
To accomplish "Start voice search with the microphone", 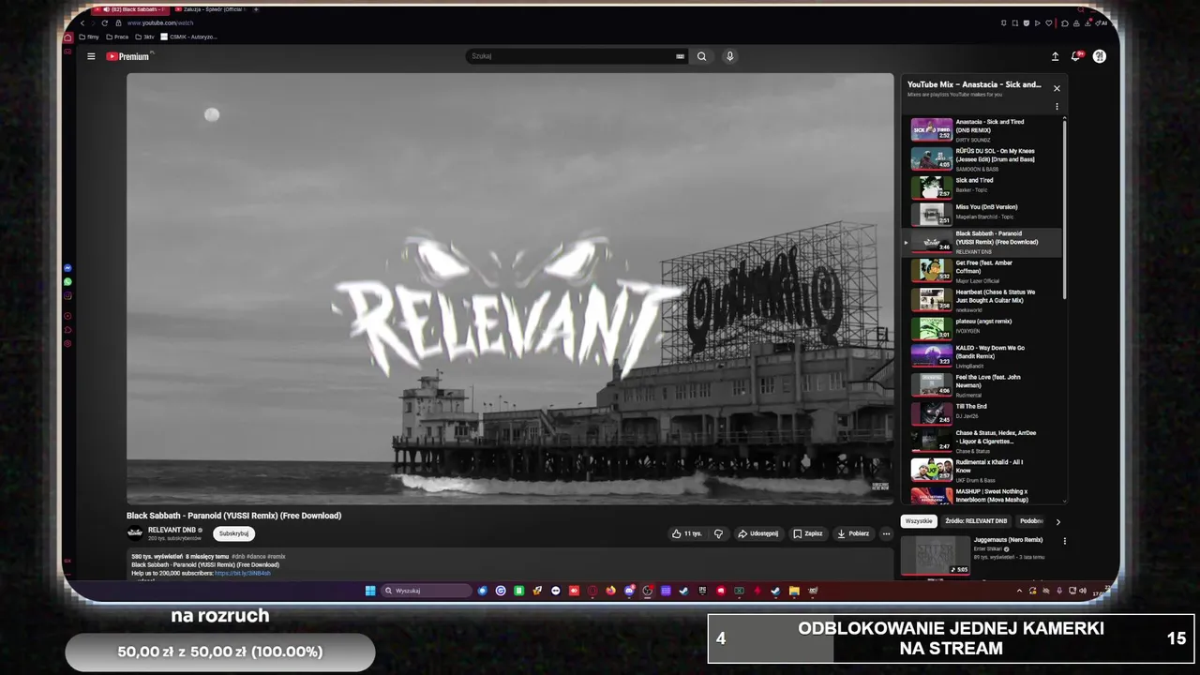I will [729, 56].
